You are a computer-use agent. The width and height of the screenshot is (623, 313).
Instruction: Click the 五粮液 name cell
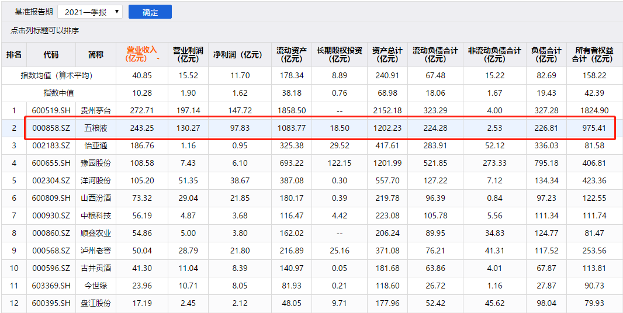point(96,128)
